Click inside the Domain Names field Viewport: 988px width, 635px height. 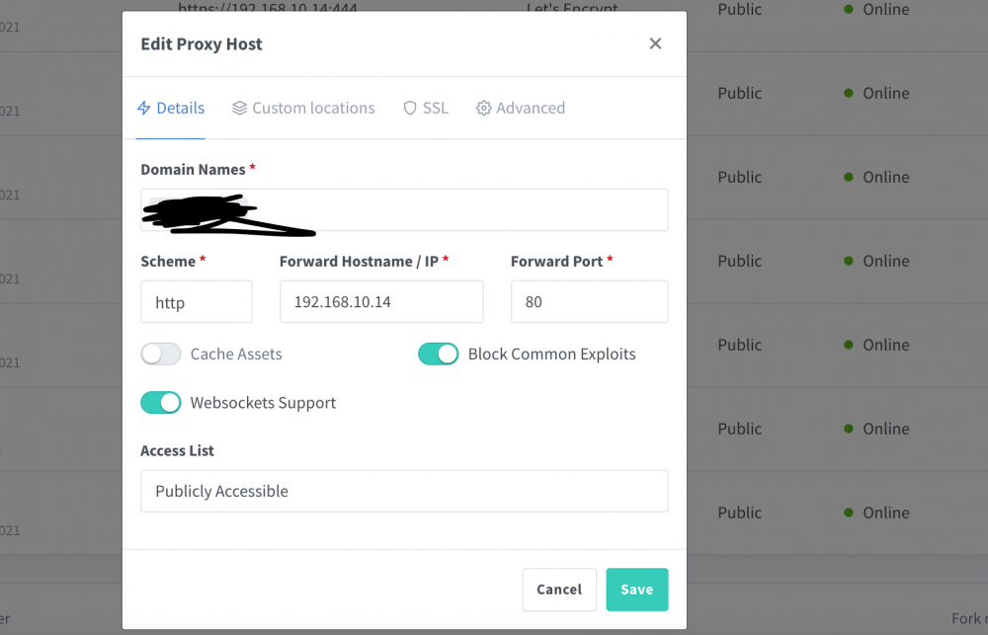[404, 209]
